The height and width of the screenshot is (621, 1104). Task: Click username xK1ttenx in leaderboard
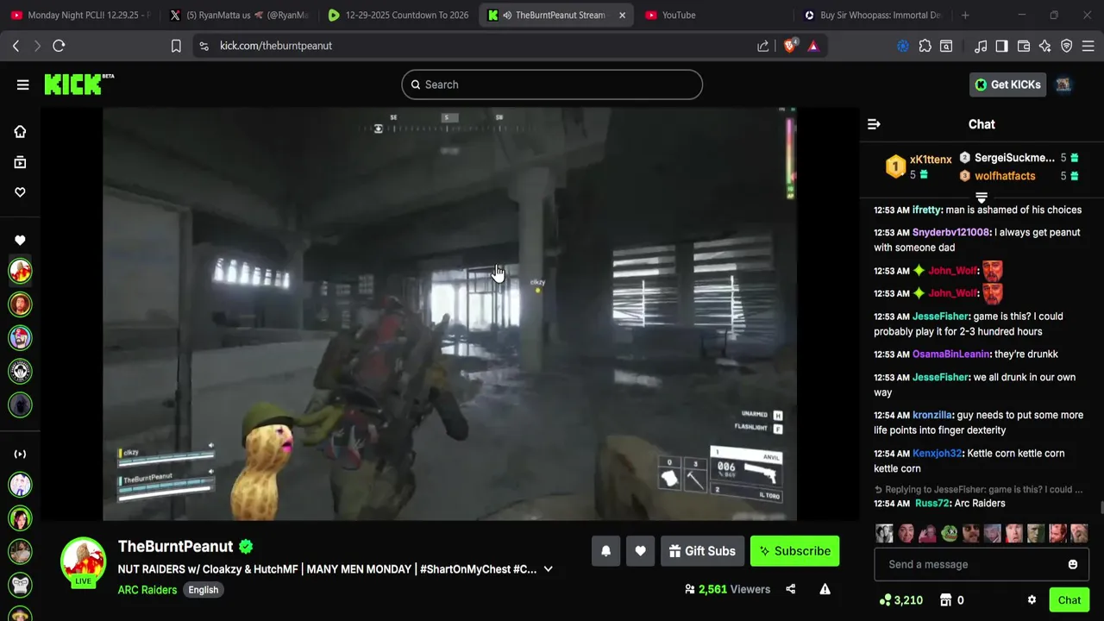pyautogui.click(x=931, y=160)
